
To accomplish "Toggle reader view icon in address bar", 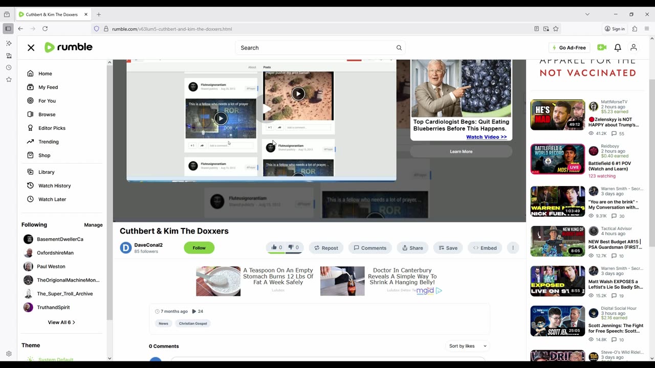I will click(x=536, y=29).
